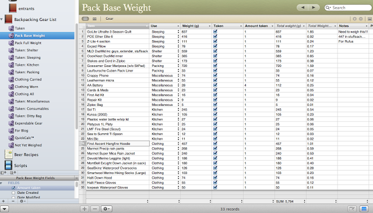Select the Leatherman micra item cell
Image resolution: width=373 pixels, height=213 pixels.
pos(118,80)
